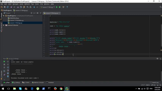Clear the Run console with the trash icon
This screenshot has width=162, height=91.
tap(8, 76)
